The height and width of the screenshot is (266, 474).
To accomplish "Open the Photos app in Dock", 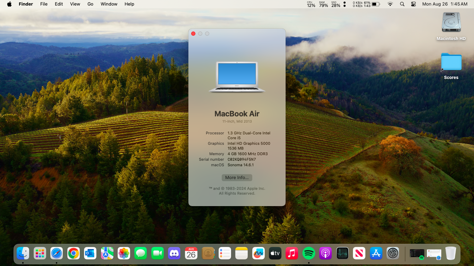I will tap(124, 254).
